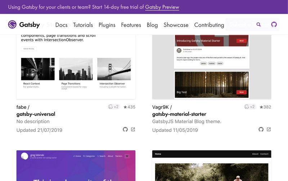This screenshot has height=181, width=288.
Task: Click the Gatsby wordmark text
Action: (30, 25)
